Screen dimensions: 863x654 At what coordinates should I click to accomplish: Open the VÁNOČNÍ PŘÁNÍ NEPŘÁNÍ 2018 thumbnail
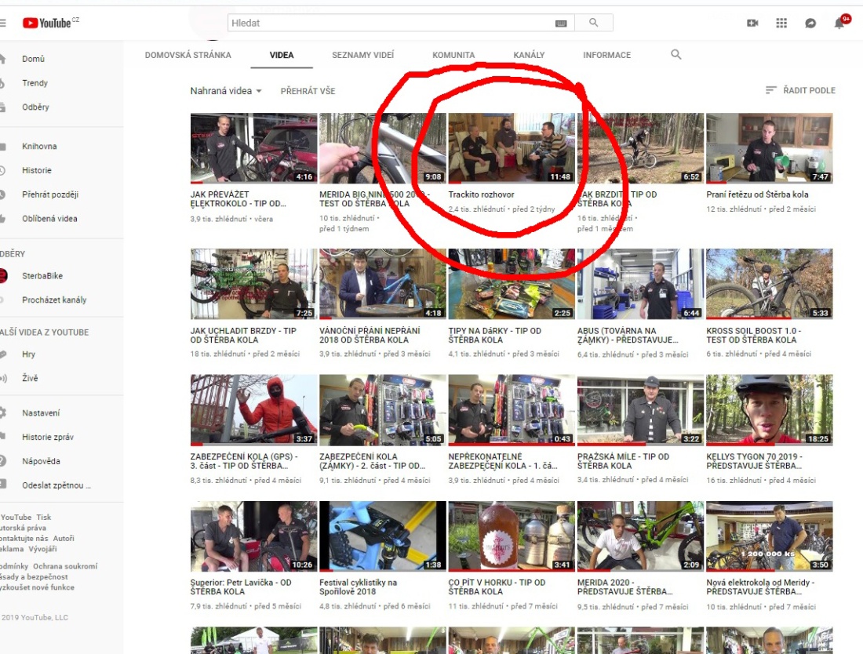[x=383, y=284]
